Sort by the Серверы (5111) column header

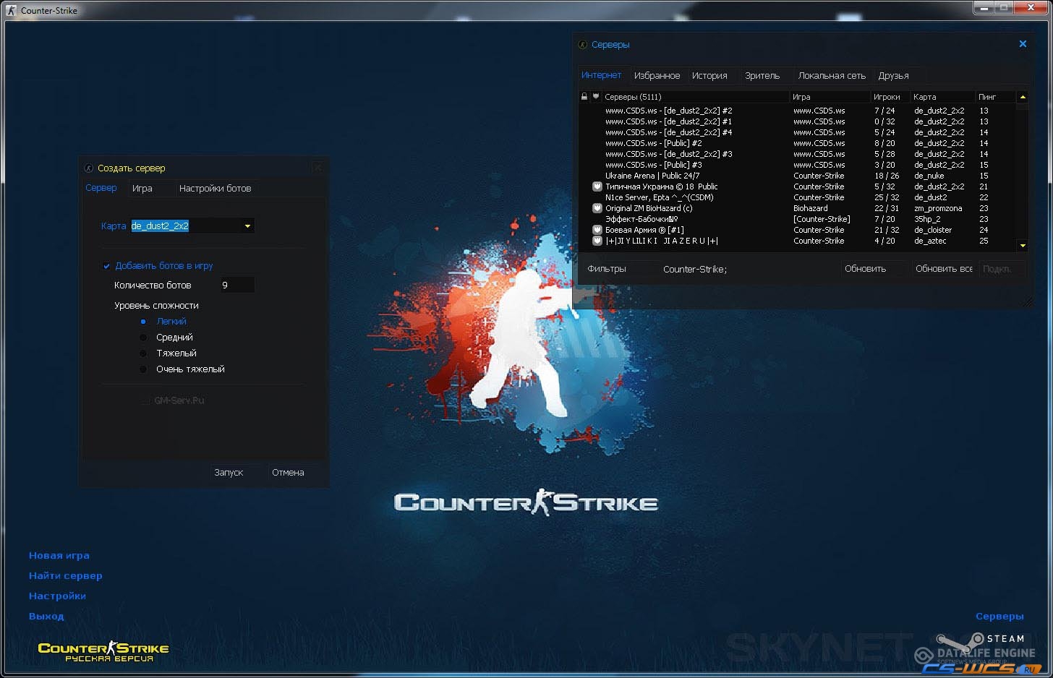point(696,97)
